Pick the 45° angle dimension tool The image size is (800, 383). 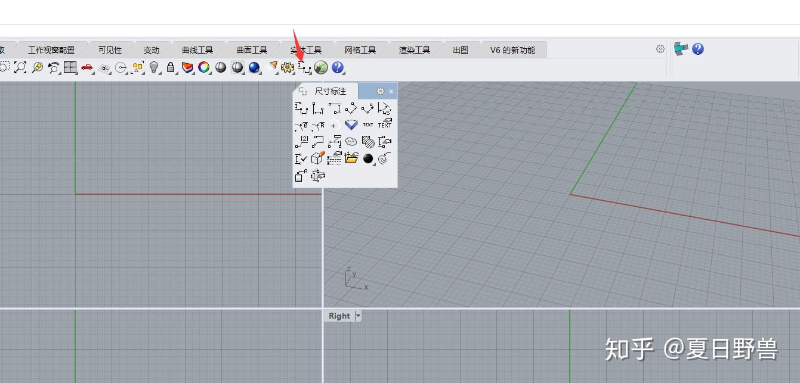[x=385, y=108]
